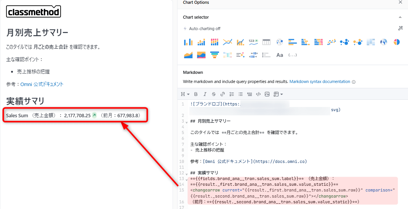
Task: Open the table insert dropdown
Action: coord(278,94)
